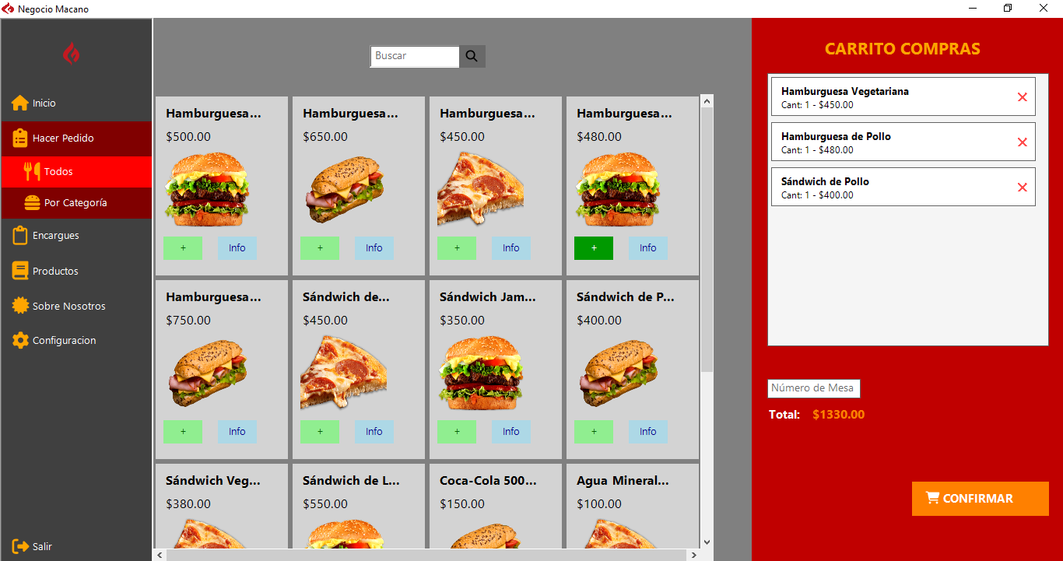Image resolution: width=1063 pixels, height=561 pixels.
Task: Click the total amount $1330.00
Action: (838, 415)
